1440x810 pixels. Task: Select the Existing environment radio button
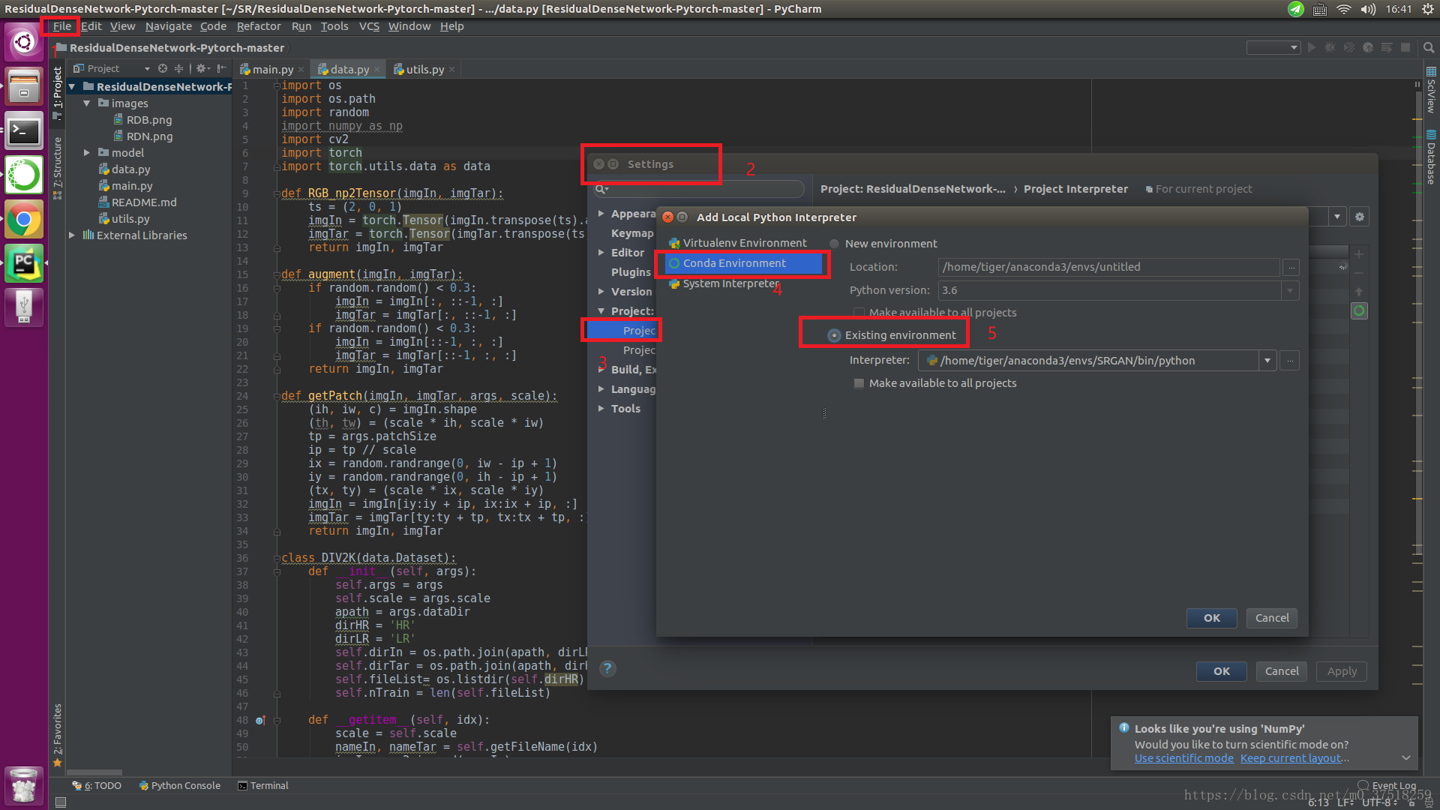[834, 335]
